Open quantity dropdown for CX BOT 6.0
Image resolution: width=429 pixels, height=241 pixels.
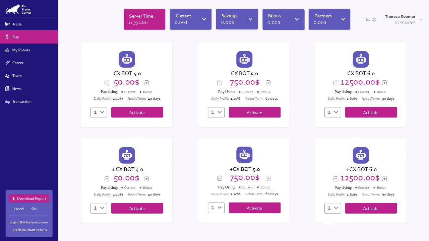[x=332, y=112]
